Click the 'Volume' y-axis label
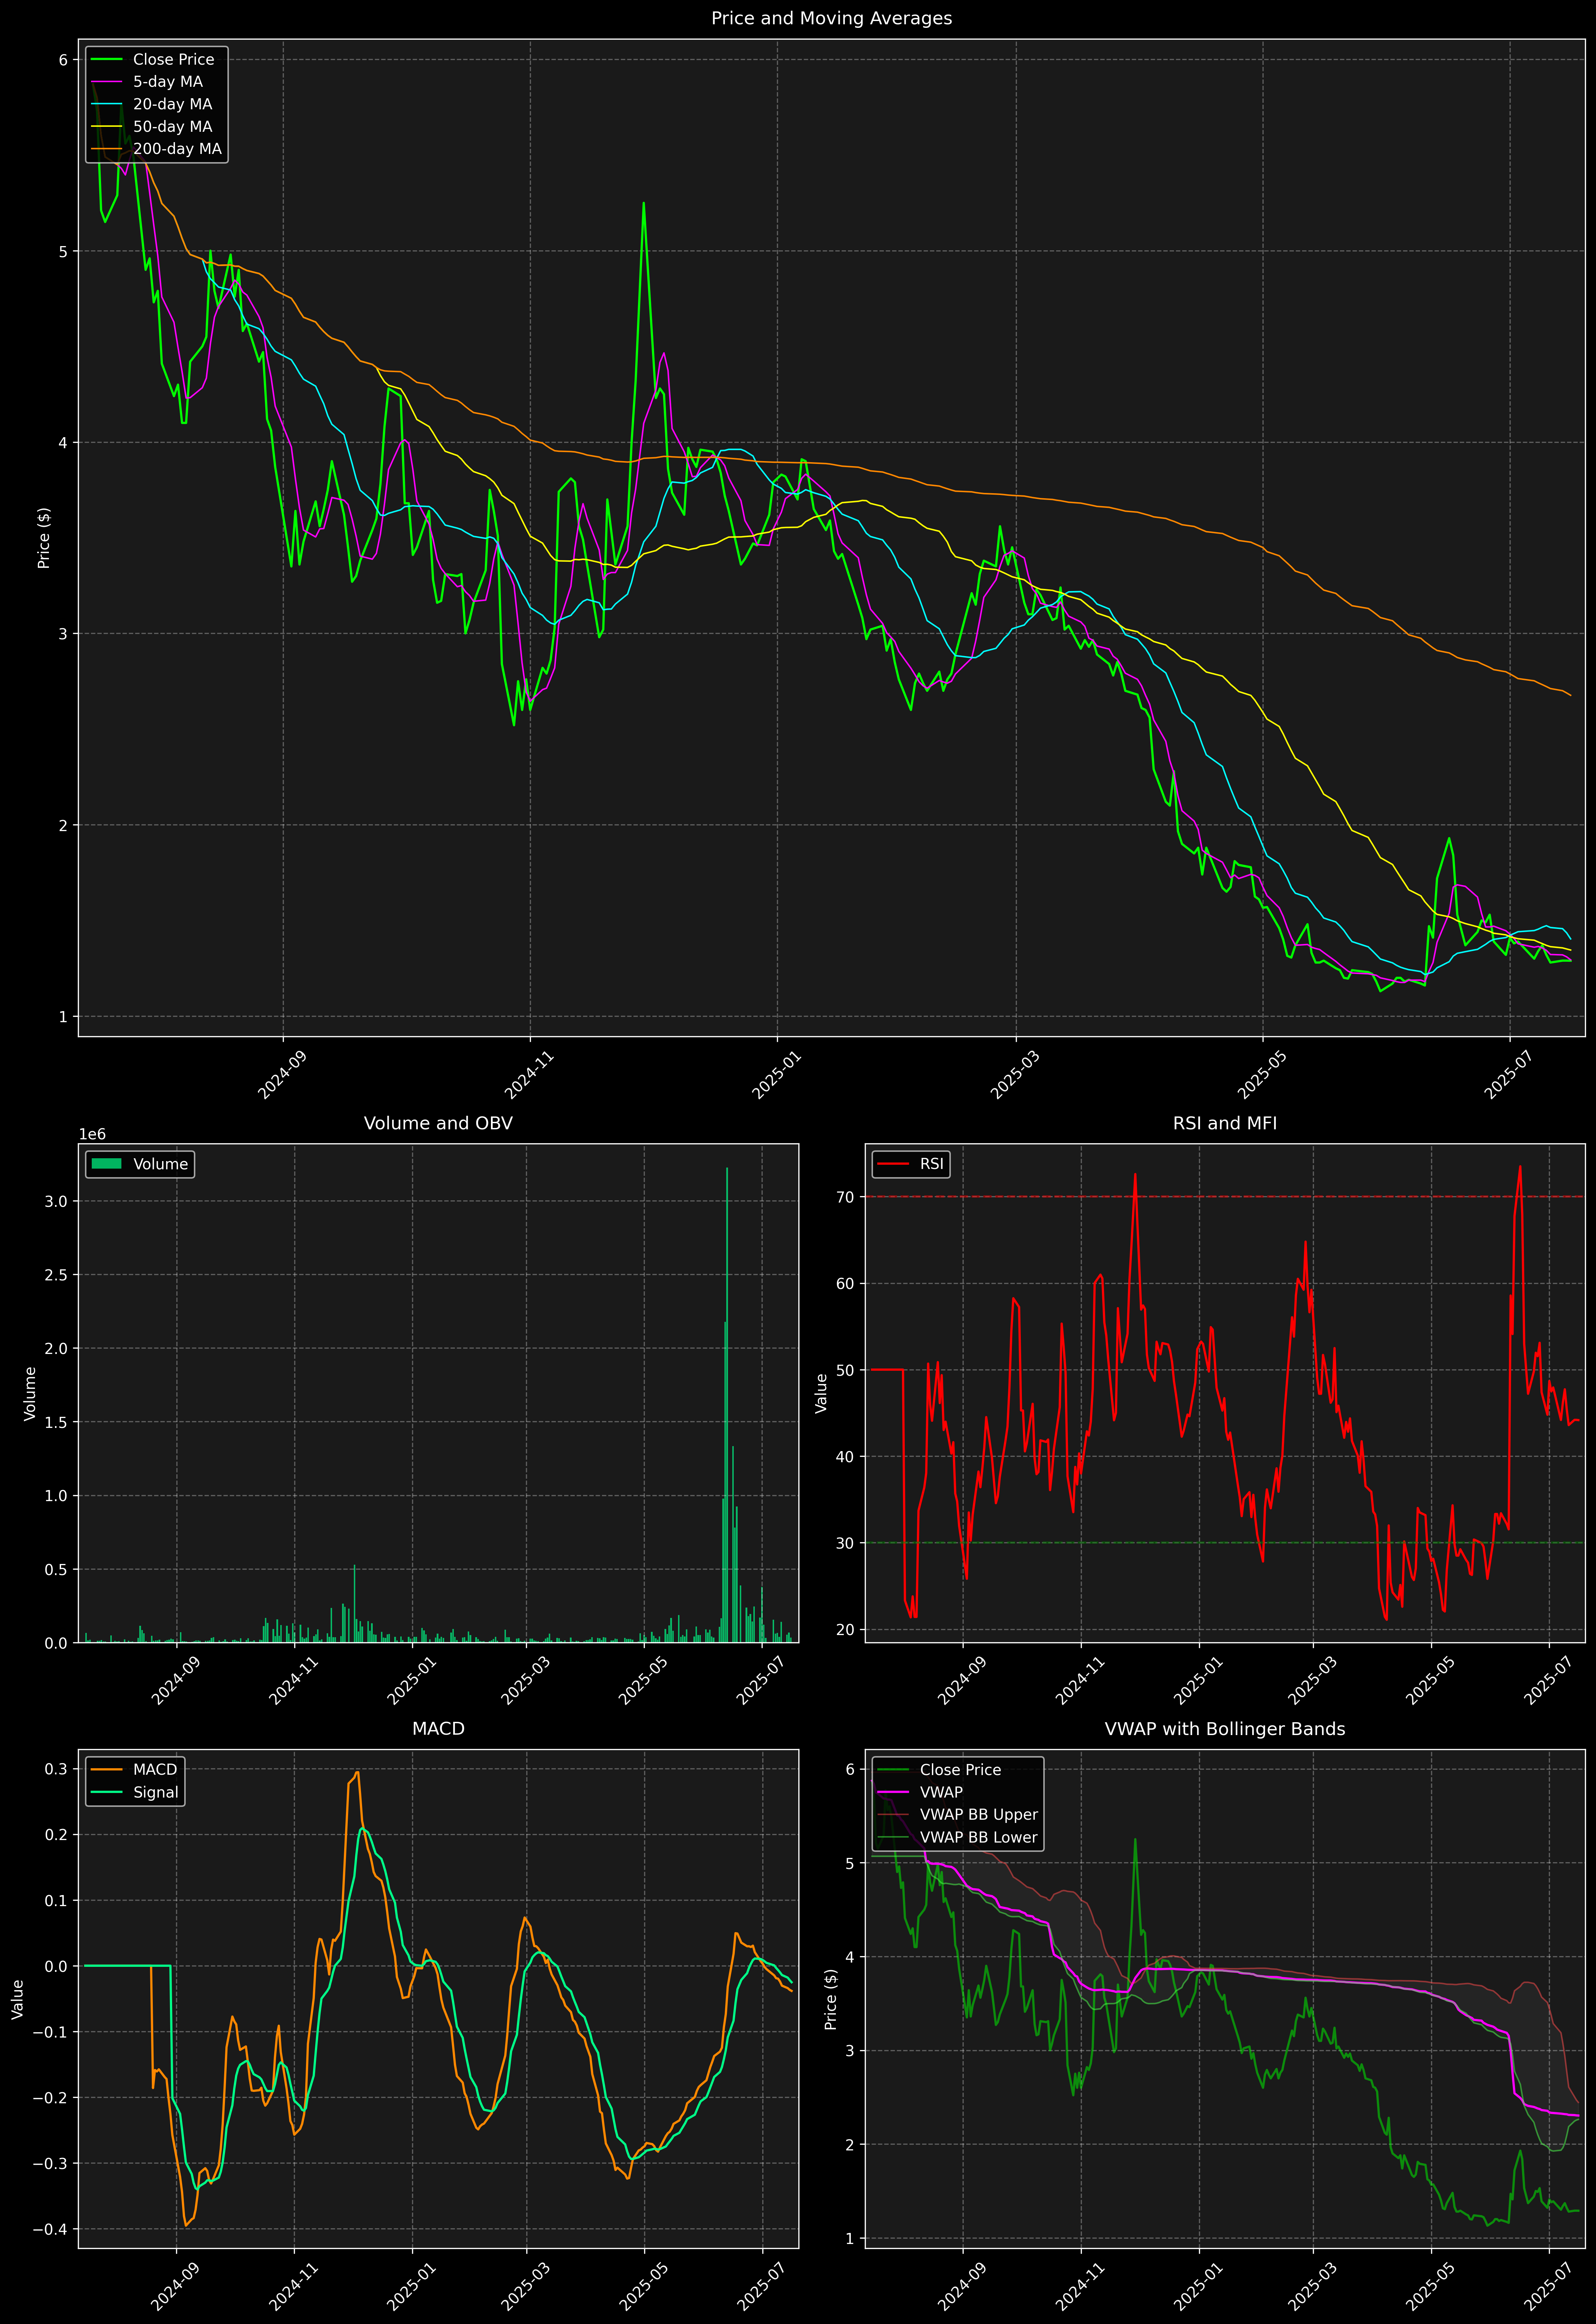Screen dimensions: 1596x2324 pyautogui.click(x=30, y=1393)
